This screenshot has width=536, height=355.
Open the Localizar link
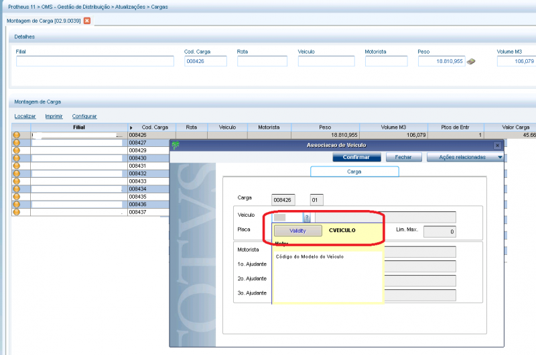[x=25, y=116]
